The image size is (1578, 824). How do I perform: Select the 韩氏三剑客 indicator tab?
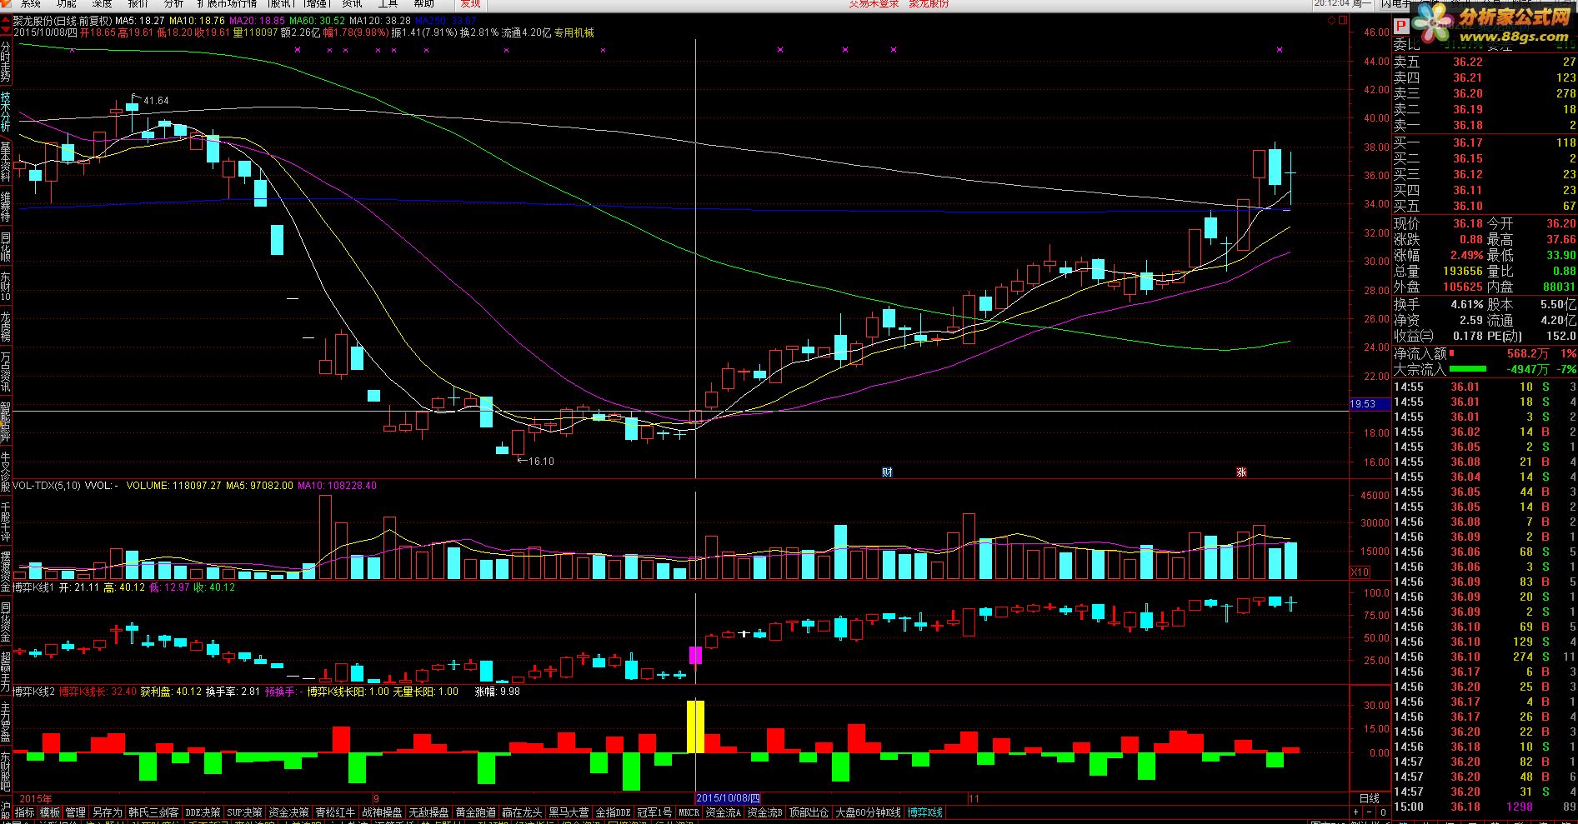(153, 812)
